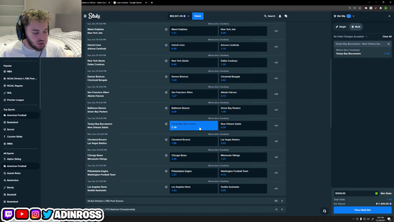Image resolution: width=394 pixels, height=222 pixels.
Task: Click the Max Stake button
Action: [x=386, y=193]
